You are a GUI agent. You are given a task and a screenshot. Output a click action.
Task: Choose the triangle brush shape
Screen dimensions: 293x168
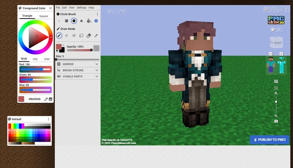[81, 21]
